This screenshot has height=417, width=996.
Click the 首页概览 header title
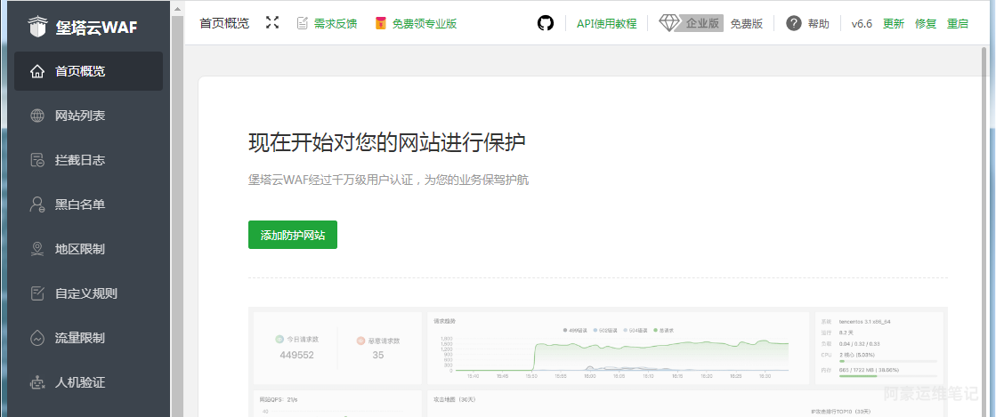[224, 23]
